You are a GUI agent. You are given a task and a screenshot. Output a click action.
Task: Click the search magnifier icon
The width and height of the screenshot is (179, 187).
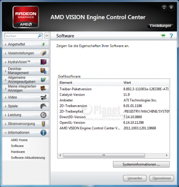pyautogui.click(x=40, y=36)
